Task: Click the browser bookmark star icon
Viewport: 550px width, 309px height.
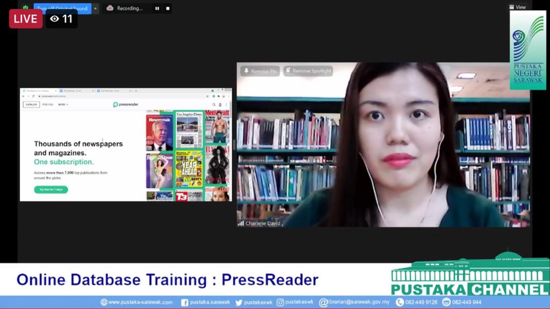Action: click(208, 96)
